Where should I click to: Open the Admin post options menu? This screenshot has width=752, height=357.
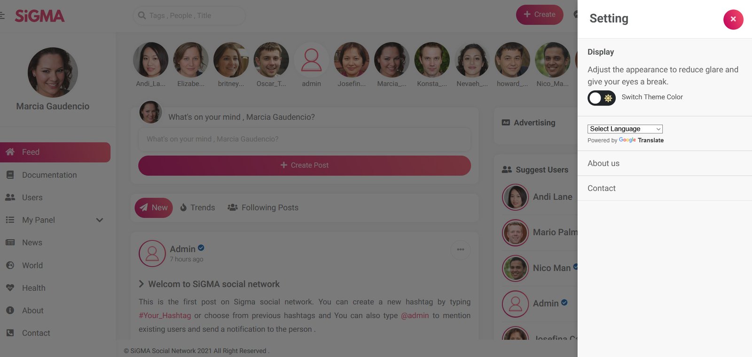coord(461,250)
